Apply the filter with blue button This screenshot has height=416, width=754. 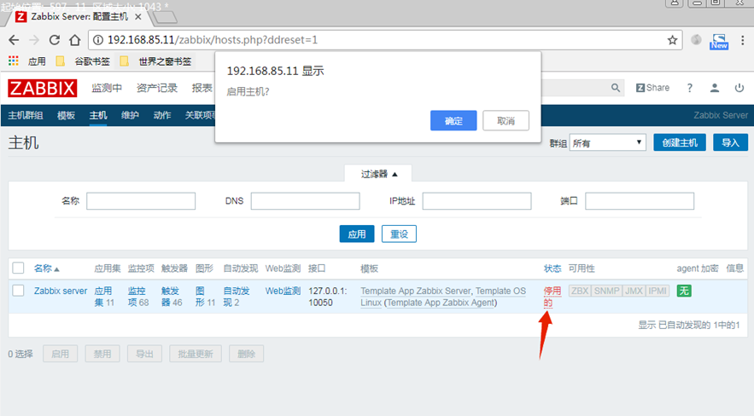pyautogui.click(x=357, y=234)
